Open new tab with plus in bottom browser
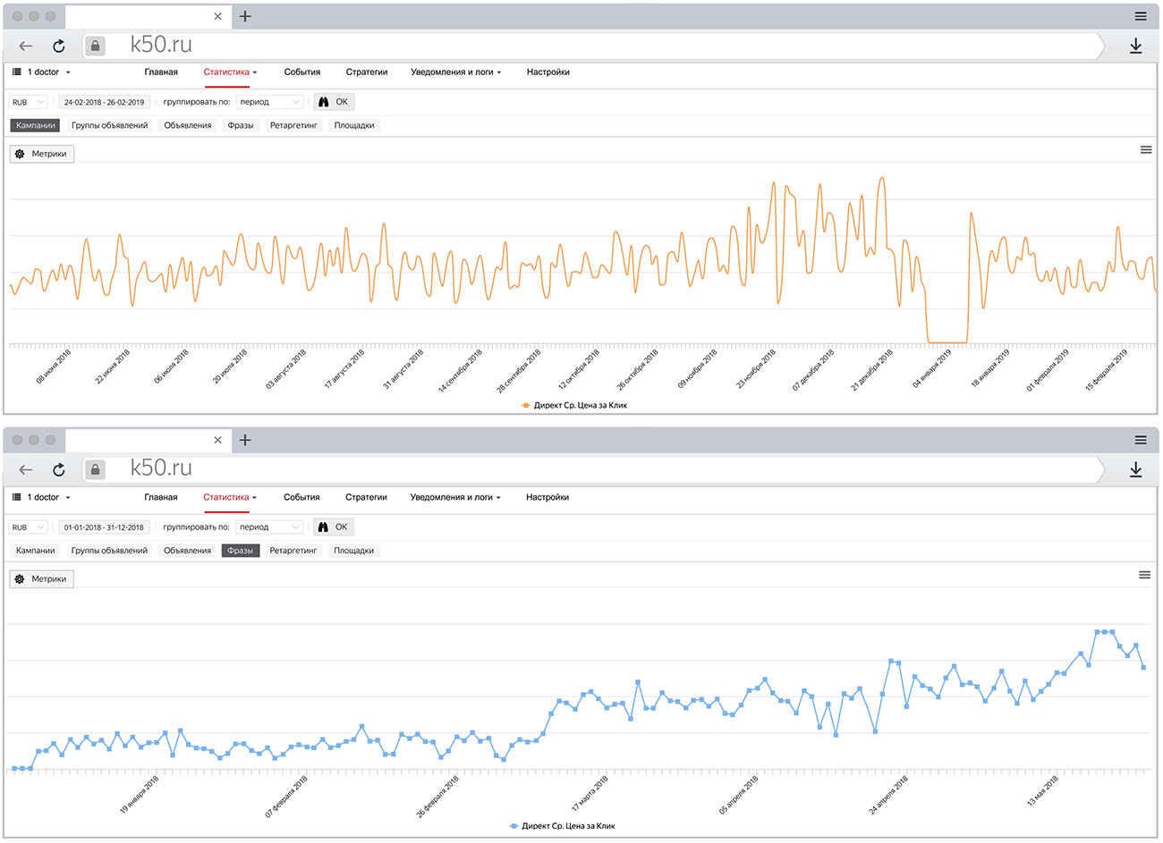This screenshot has width=1163, height=843. [x=245, y=440]
